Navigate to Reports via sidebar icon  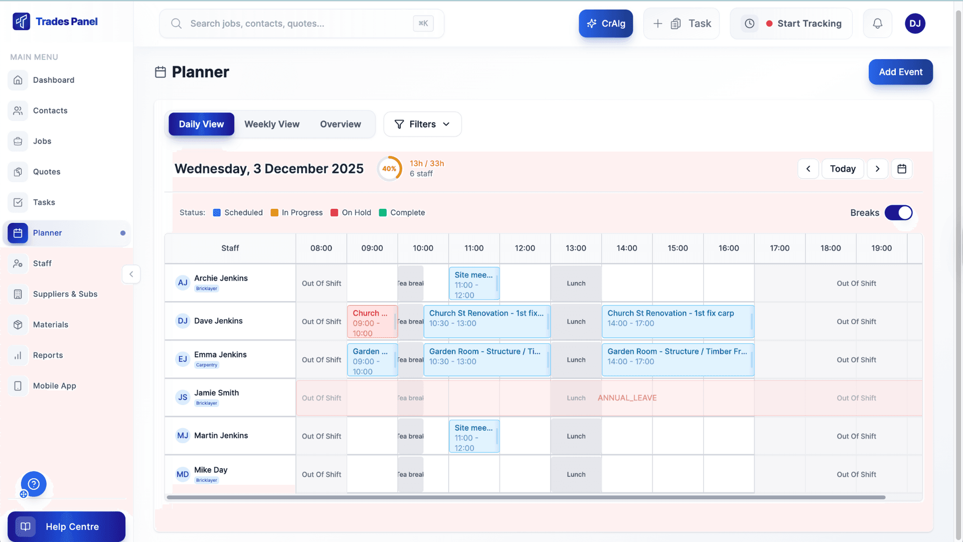pos(18,355)
